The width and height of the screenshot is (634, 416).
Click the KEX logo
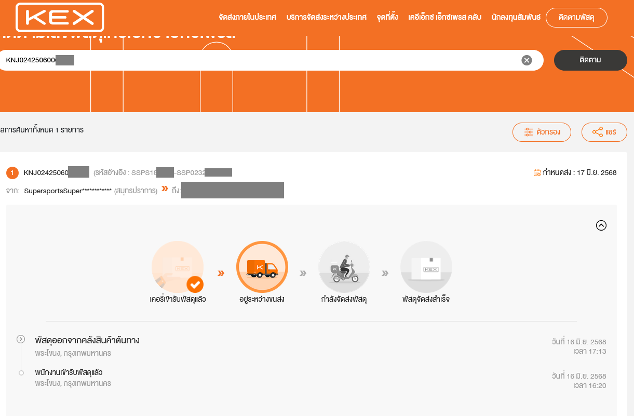click(x=60, y=18)
